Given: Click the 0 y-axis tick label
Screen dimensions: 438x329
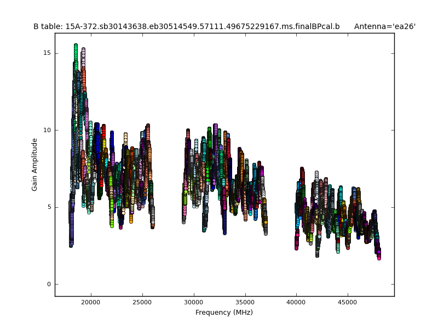Looking at the screenshot, I should pyautogui.click(x=49, y=284).
